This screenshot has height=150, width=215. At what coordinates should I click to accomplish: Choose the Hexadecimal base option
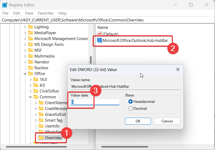click(131, 102)
